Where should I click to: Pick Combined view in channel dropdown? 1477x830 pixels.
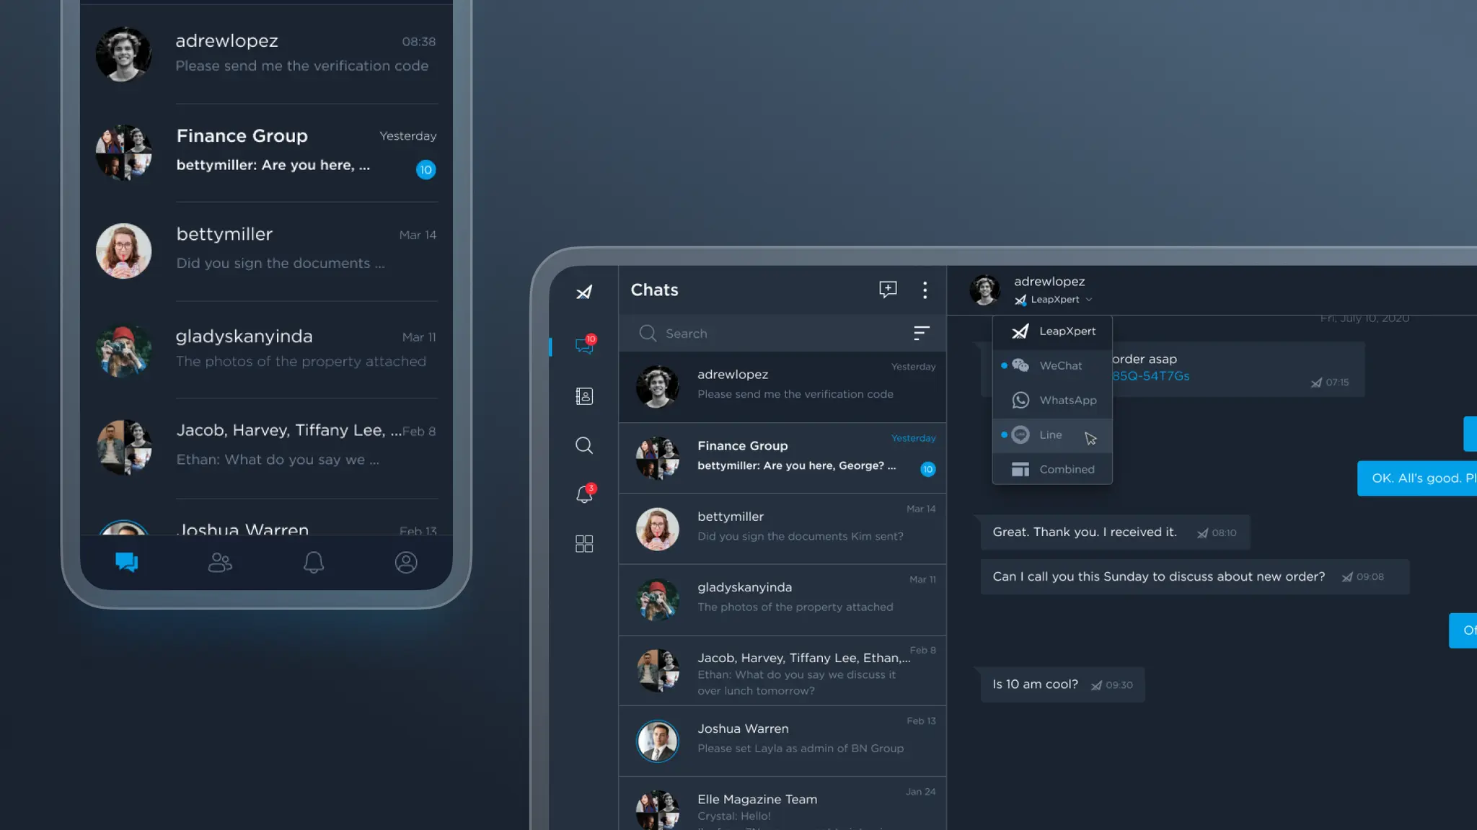[1066, 470]
